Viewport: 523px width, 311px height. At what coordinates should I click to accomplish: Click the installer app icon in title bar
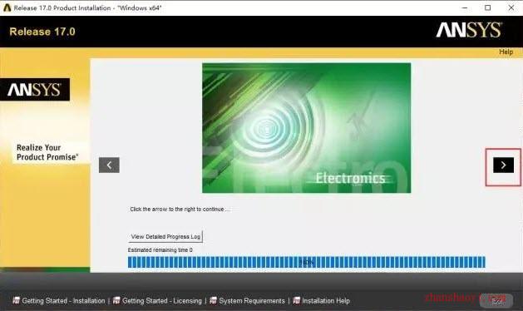[7, 7]
